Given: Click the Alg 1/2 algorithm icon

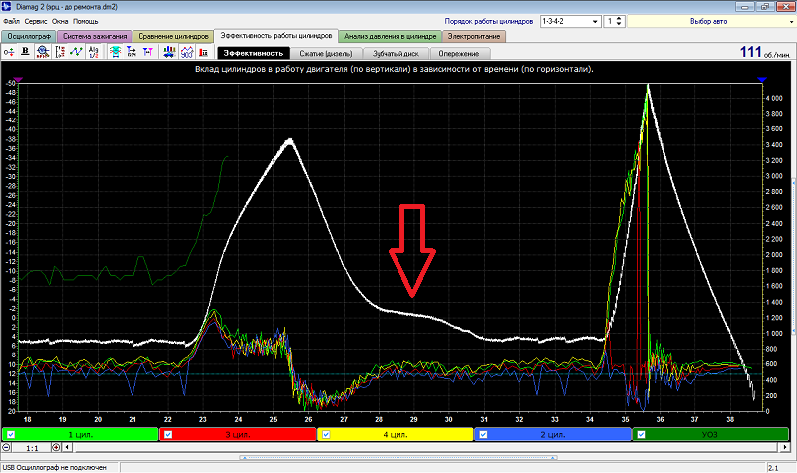Looking at the screenshot, I should (93, 52).
